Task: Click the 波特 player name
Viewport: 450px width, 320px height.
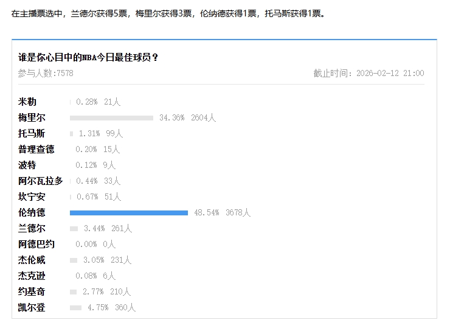Action: (27, 165)
